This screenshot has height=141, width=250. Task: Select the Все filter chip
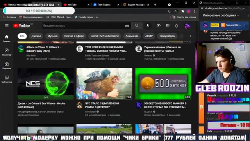pyautogui.click(x=22, y=36)
